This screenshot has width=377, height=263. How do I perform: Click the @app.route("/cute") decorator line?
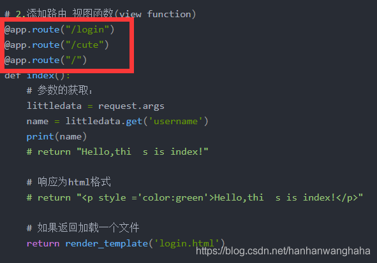[57, 45]
